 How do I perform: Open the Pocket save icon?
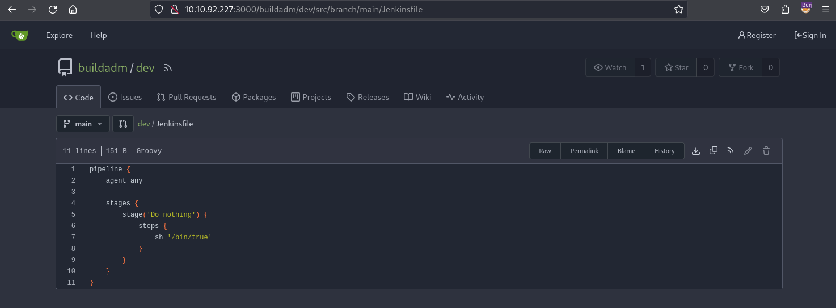pos(765,9)
